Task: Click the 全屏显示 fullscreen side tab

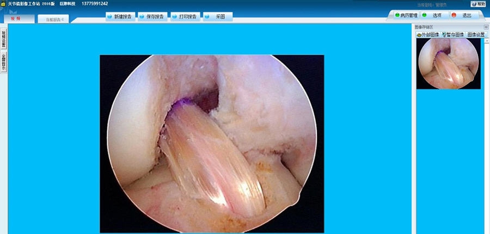Action: point(3,62)
